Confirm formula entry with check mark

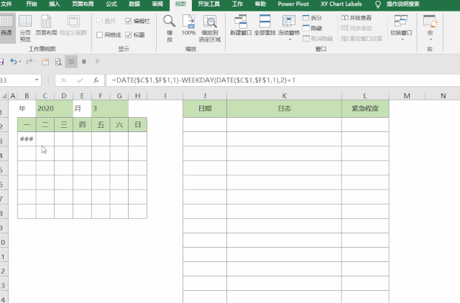[80, 80]
